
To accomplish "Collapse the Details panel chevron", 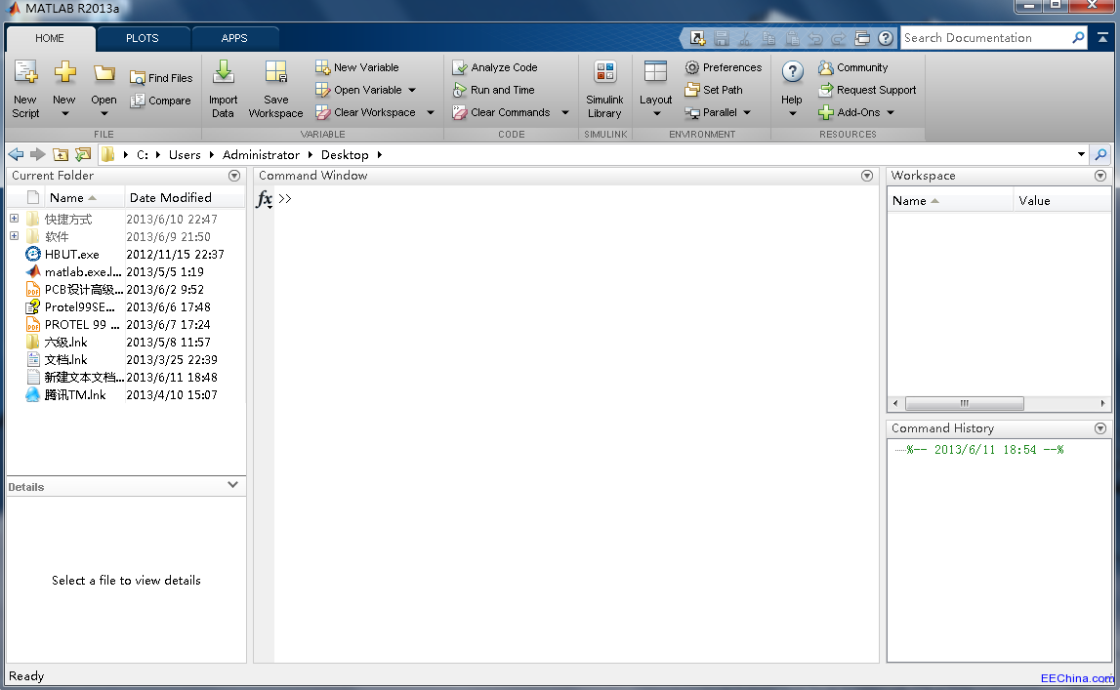I will [232, 486].
